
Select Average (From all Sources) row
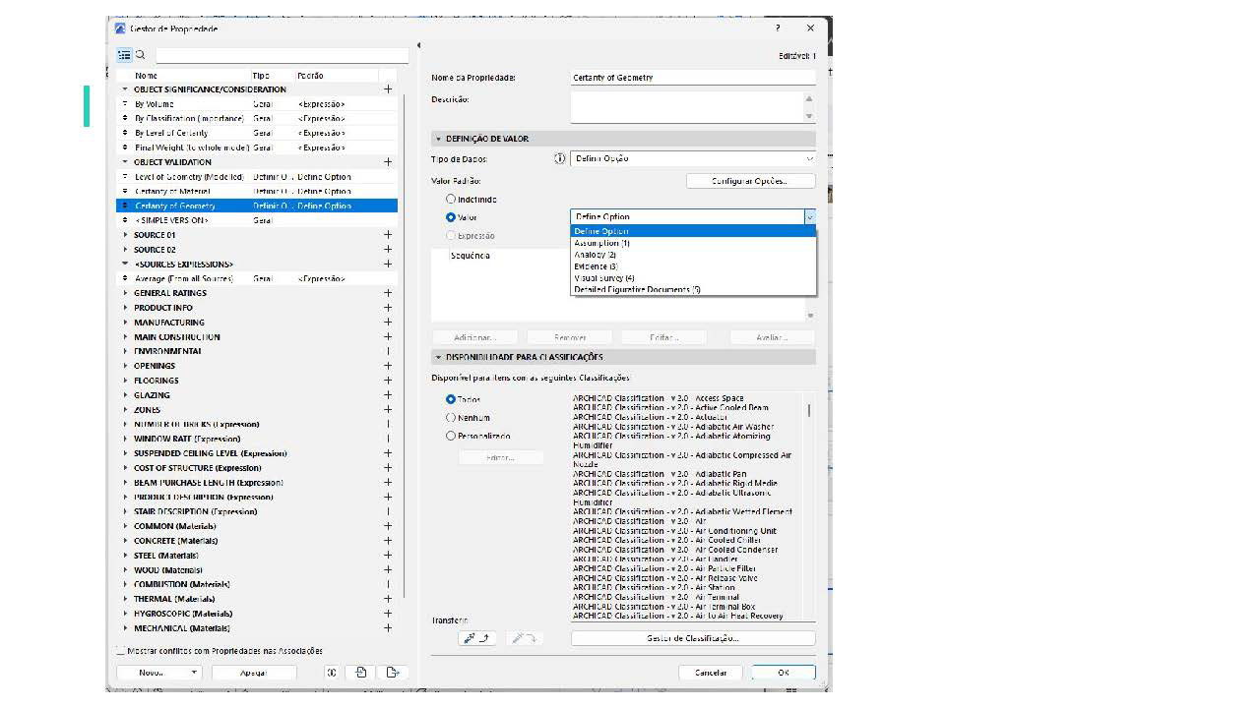257,279
